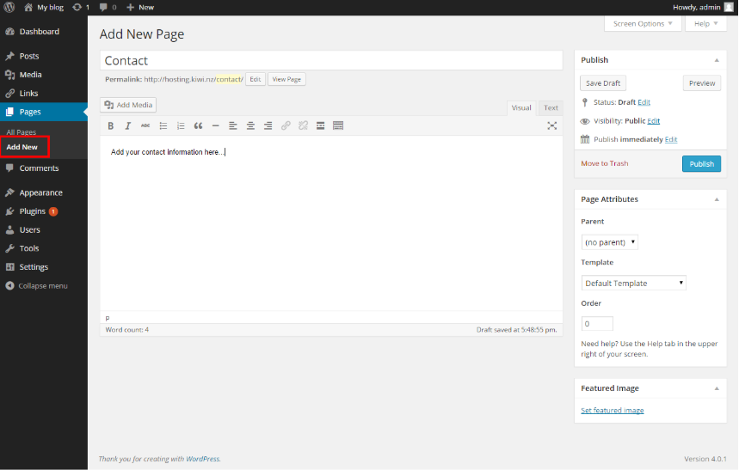Click Save Draft
This screenshot has height=470, width=739.
point(603,83)
